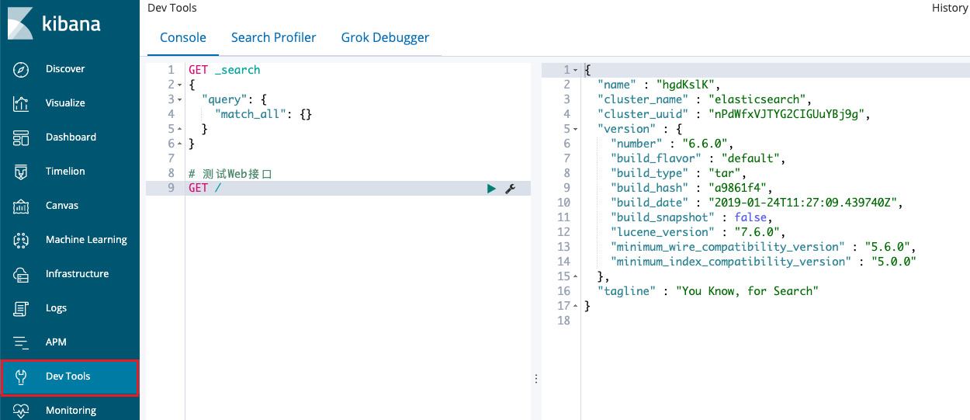
Task: Click the build_date timestamp value
Action: 802,203
